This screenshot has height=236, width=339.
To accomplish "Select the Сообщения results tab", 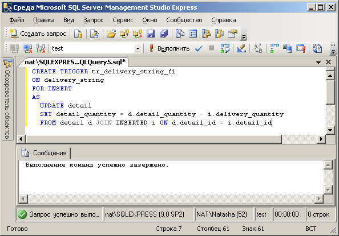I will pos(44,153).
